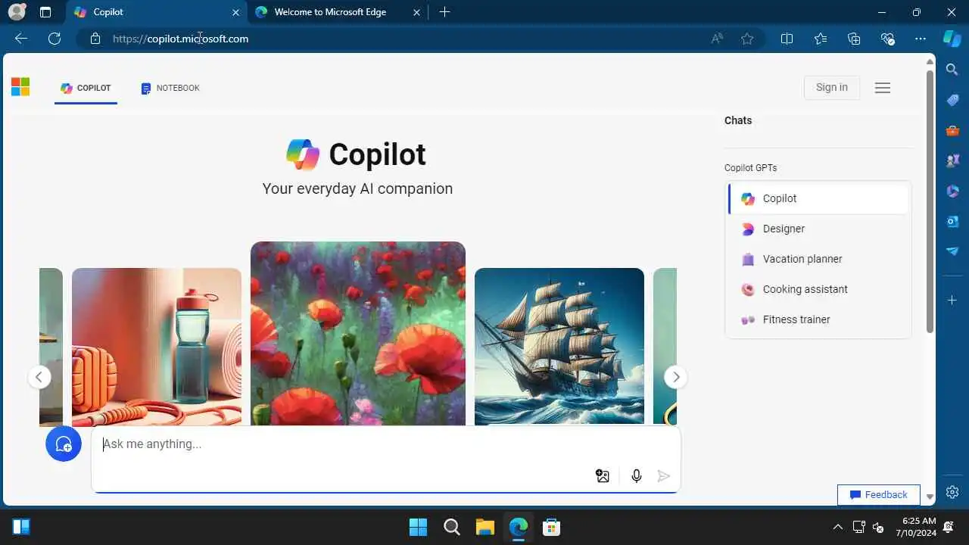Click the address bar URL
Viewport: 969px width, 545px height.
pos(180,39)
